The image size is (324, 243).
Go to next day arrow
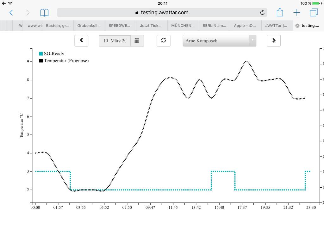click(274, 40)
